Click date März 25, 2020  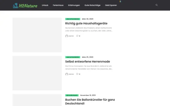[88, 57]
